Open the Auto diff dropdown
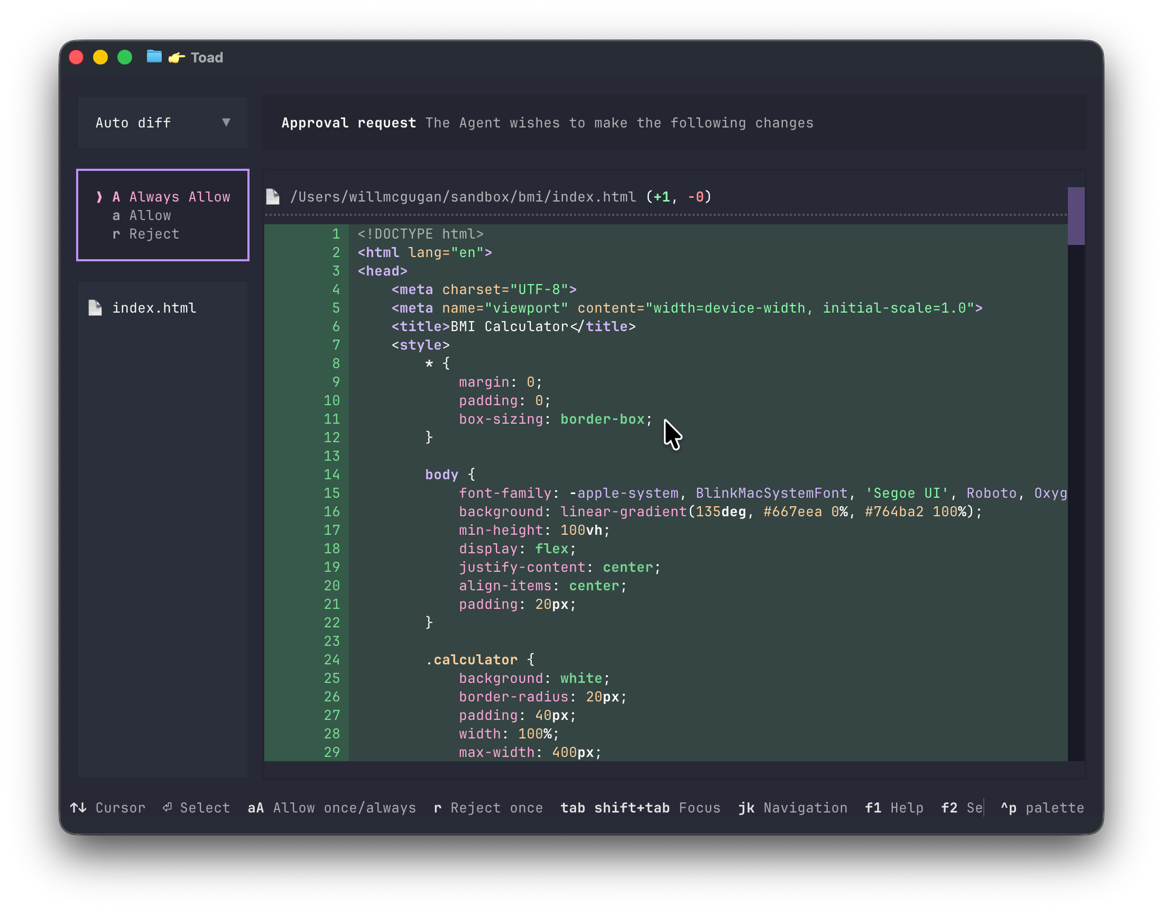Screen dimensions: 1163x913 [161, 122]
